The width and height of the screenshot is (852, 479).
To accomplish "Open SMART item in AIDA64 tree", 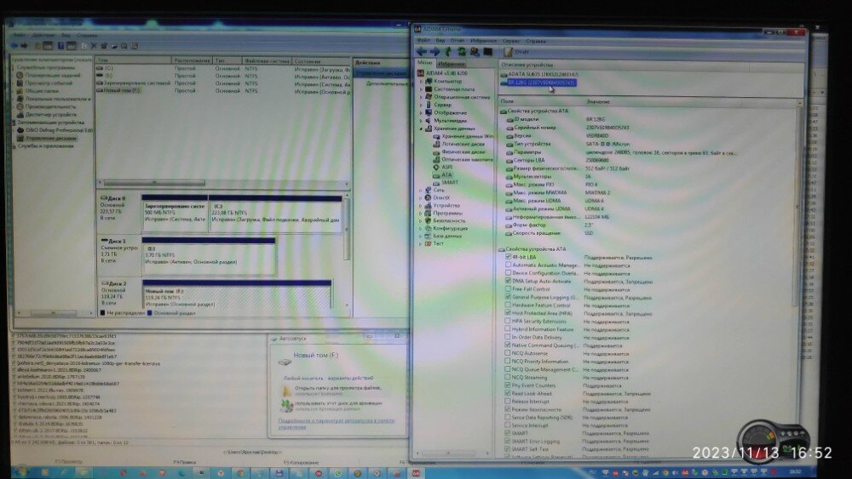I will coord(450,182).
